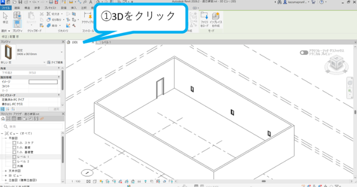Select the Modify arrow tool
Viewport: 357px width, 187px height.
coord(5,16)
